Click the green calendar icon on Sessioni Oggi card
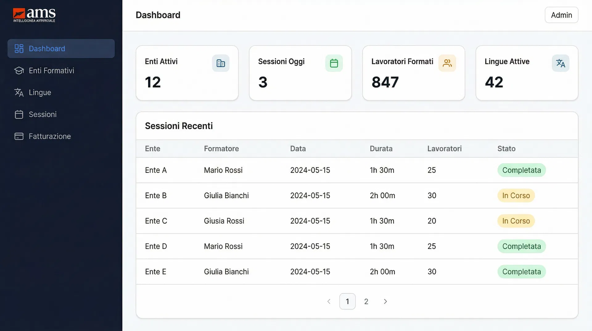Image resolution: width=592 pixels, height=331 pixels. [x=334, y=63]
